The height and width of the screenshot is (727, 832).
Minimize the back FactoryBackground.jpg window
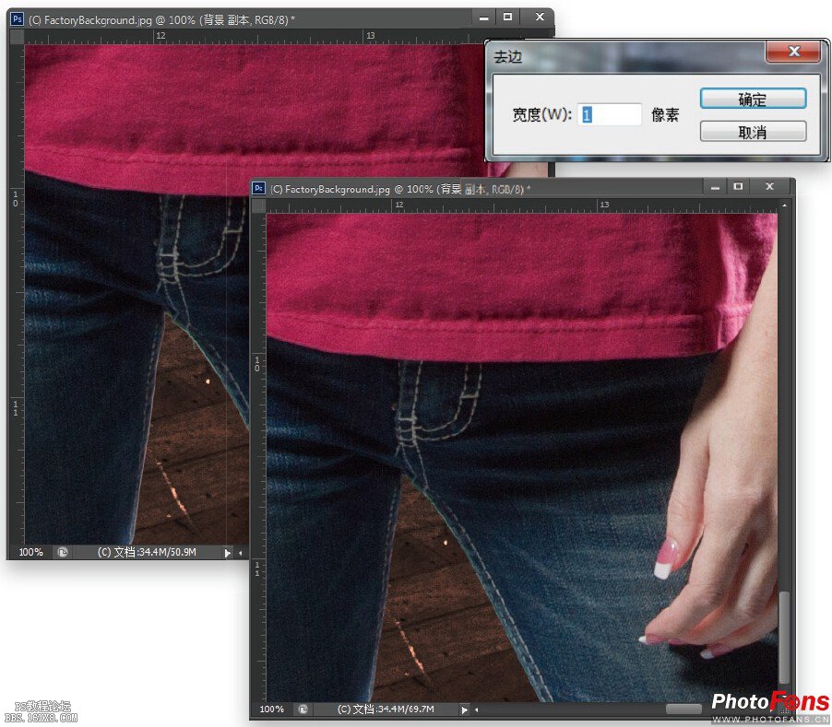(x=483, y=18)
